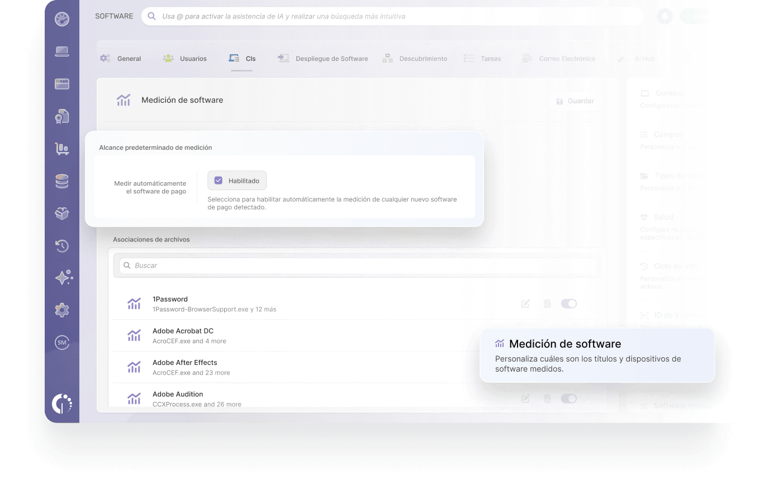The image size is (783, 484).
Task: Click the SM user avatar icon
Action: (x=62, y=343)
